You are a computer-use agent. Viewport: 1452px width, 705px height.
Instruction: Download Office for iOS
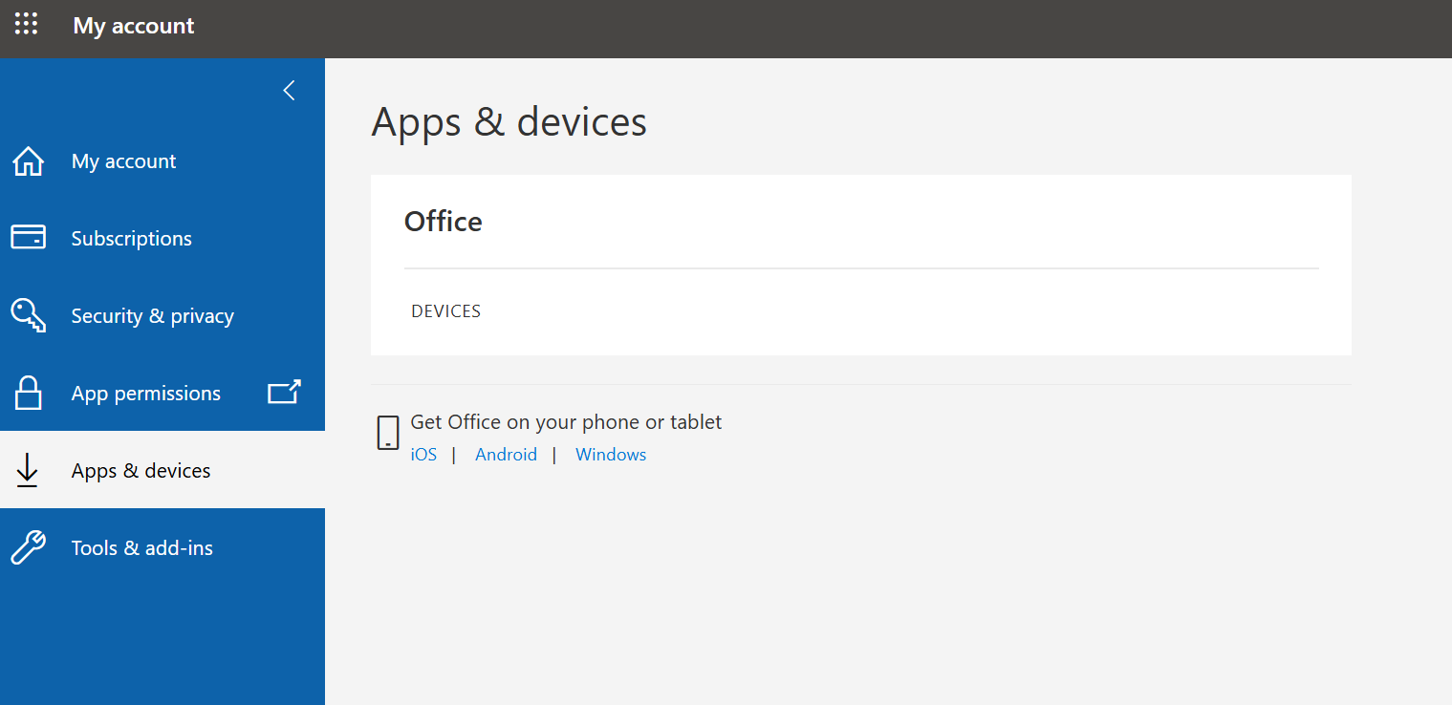423,454
